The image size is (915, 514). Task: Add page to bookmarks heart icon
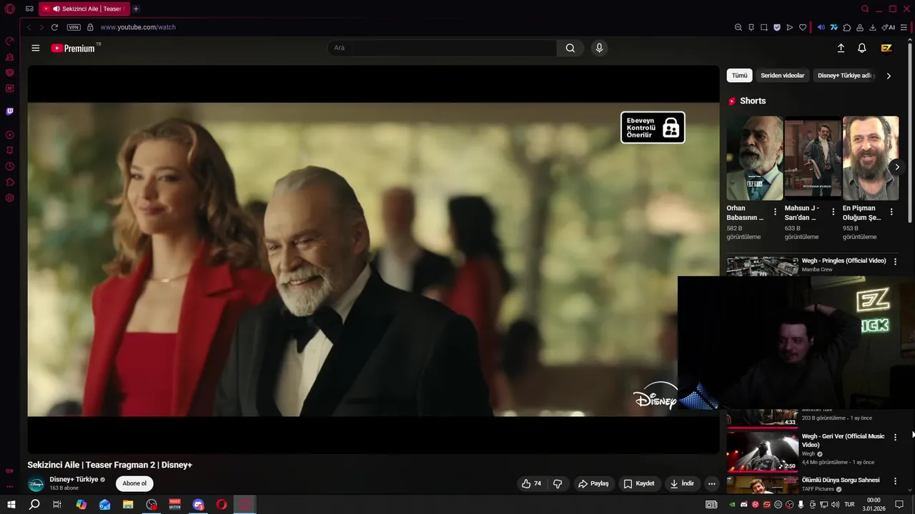[803, 27]
